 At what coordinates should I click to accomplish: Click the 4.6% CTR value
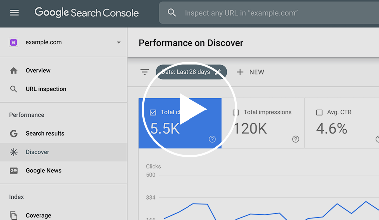point(332,128)
